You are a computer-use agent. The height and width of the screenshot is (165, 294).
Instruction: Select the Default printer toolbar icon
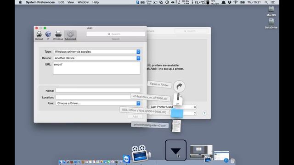[x=39, y=36]
